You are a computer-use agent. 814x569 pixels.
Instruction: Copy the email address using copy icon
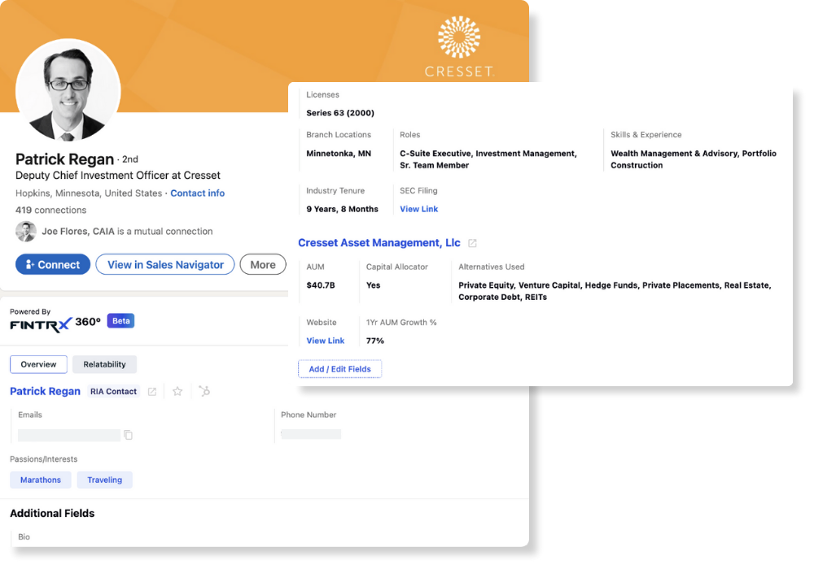(x=128, y=435)
